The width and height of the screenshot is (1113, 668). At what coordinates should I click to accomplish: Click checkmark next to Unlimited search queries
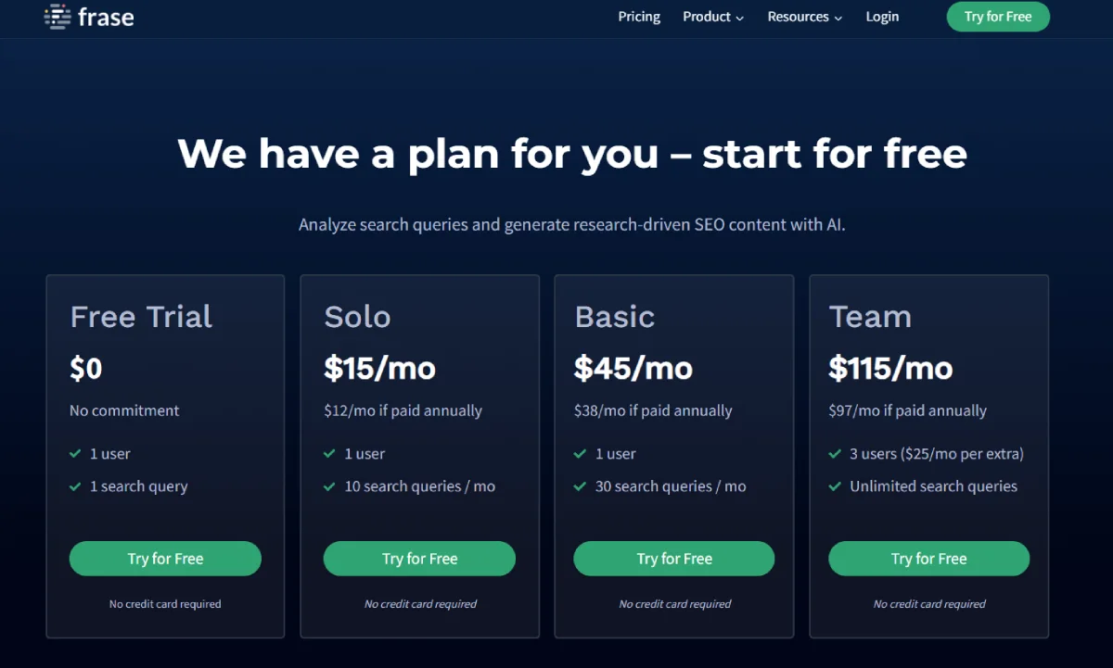point(835,486)
